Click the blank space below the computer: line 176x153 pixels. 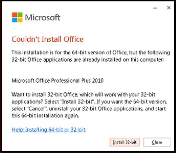pyautogui.click(x=91, y=70)
